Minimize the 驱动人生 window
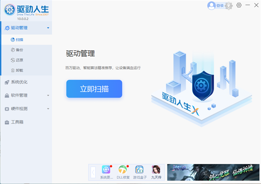The width and height of the screenshot is (261, 184). (248, 5)
